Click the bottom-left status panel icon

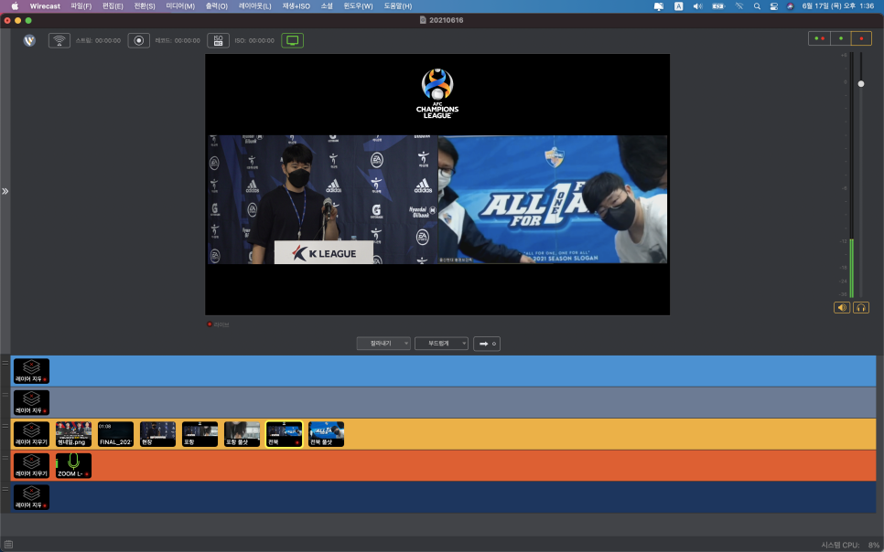tap(8, 545)
